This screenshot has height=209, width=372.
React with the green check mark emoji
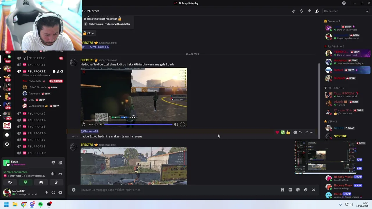282,132
